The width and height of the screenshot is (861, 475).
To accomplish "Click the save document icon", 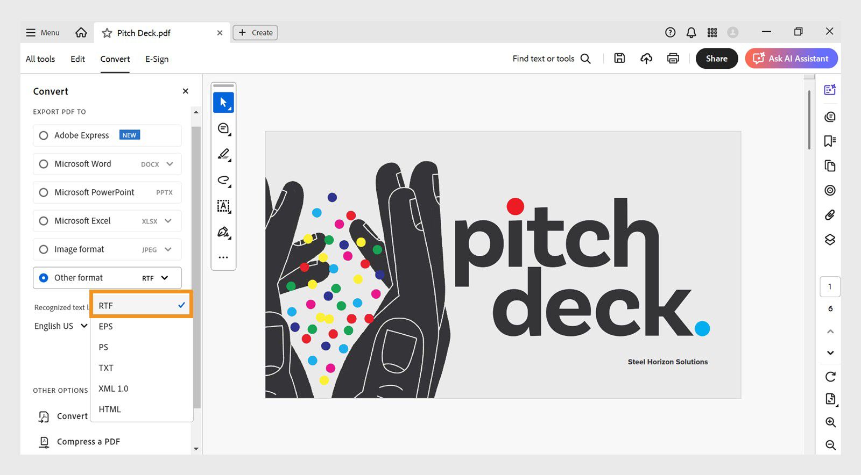I will (619, 59).
